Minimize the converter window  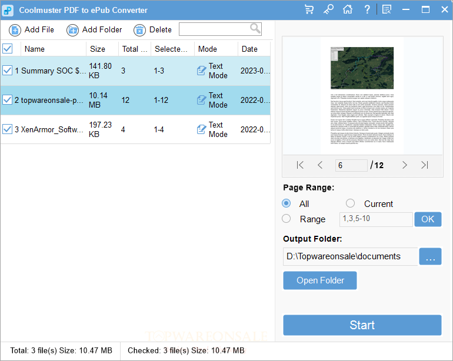(x=406, y=9)
